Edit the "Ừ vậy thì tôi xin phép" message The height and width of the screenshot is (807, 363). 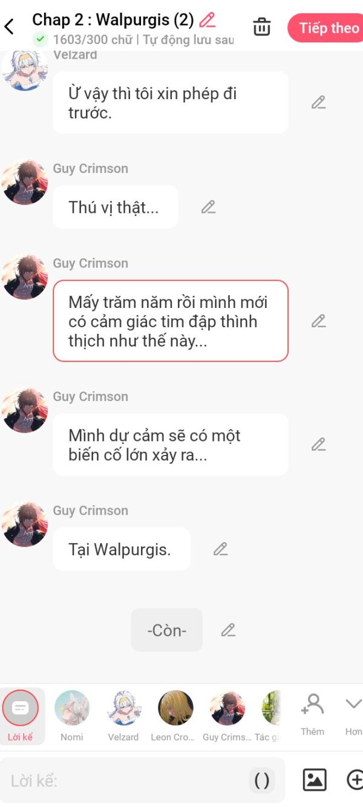(x=319, y=102)
